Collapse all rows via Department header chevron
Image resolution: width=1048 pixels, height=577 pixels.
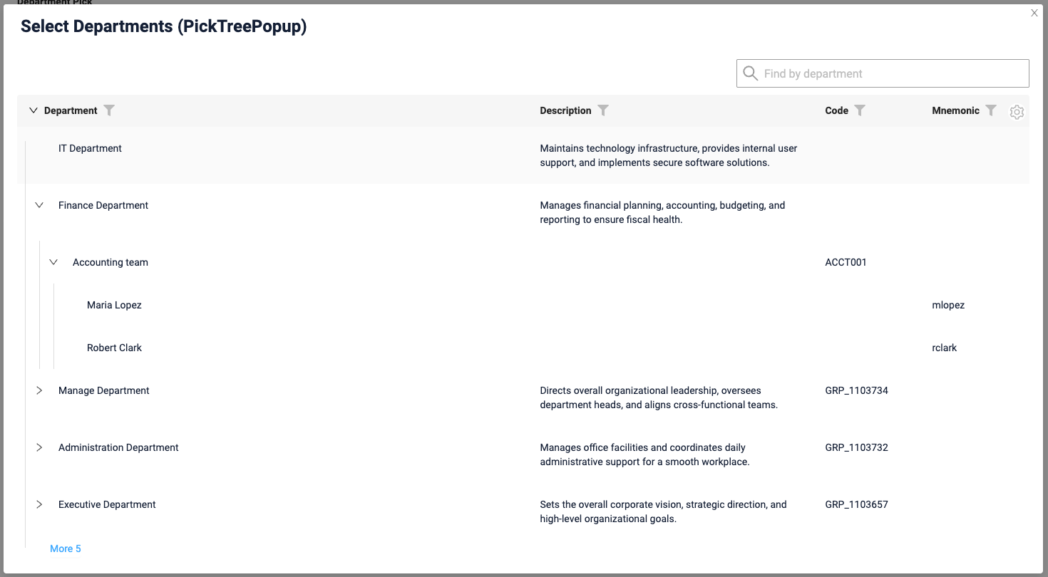[33, 110]
